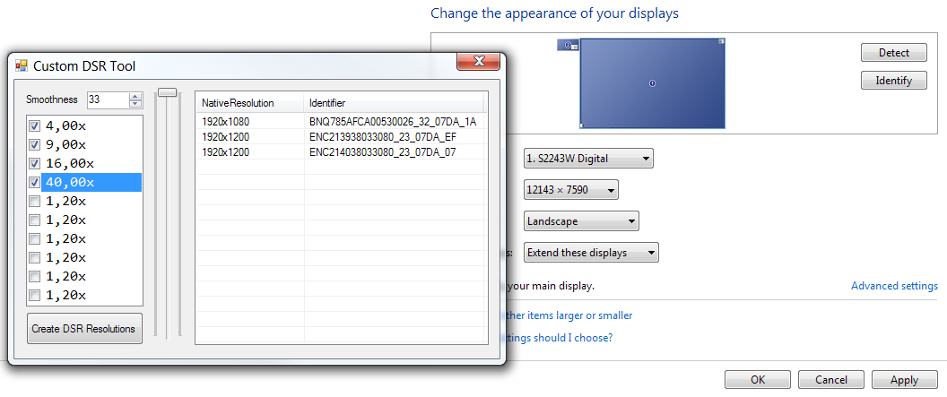Click the Smoothness value input field
The height and width of the screenshot is (397, 947).
click(107, 99)
